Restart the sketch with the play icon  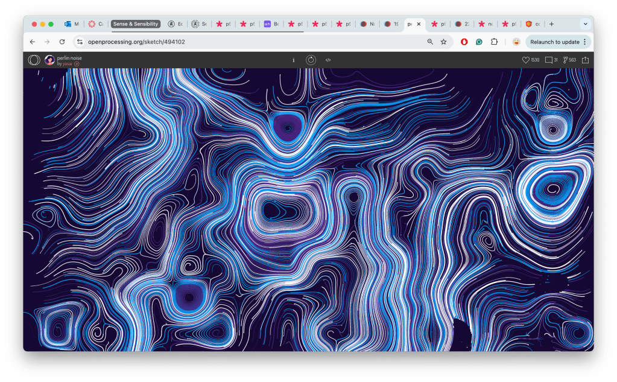[x=311, y=60]
